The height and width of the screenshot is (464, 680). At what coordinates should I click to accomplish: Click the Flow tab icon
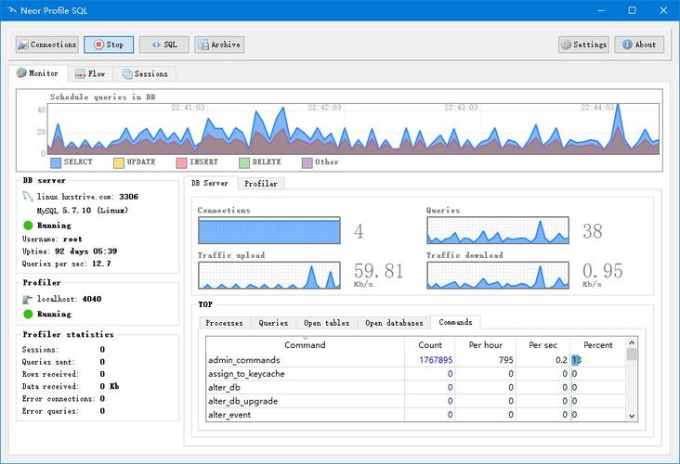point(80,74)
